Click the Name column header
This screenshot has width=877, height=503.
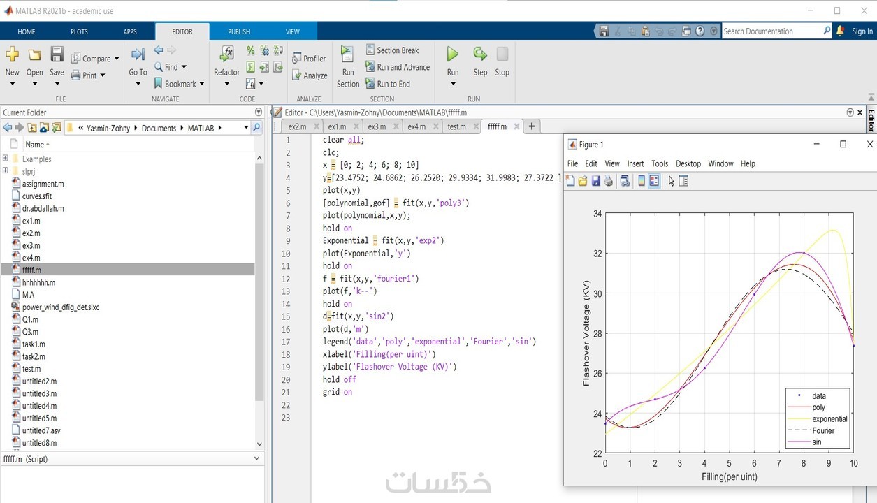pos(34,144)
